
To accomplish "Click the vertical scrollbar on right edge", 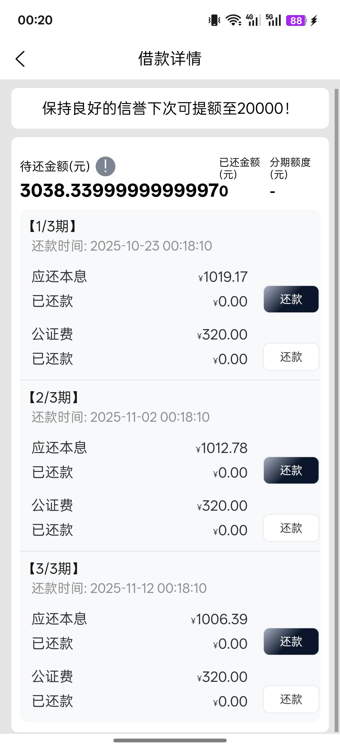I will point(337,410).
